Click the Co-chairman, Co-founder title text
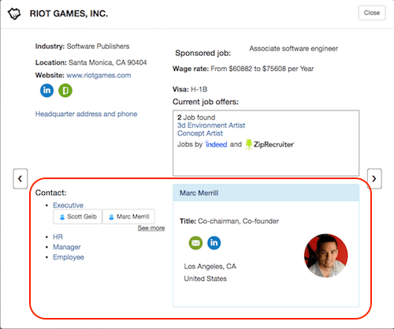 (x=238, y=221)
